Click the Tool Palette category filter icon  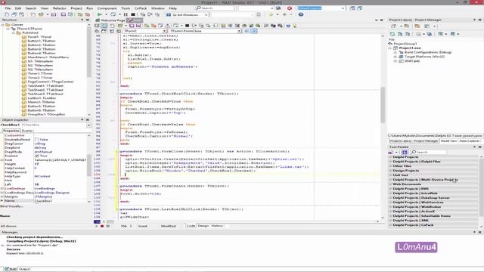[405, 152]
